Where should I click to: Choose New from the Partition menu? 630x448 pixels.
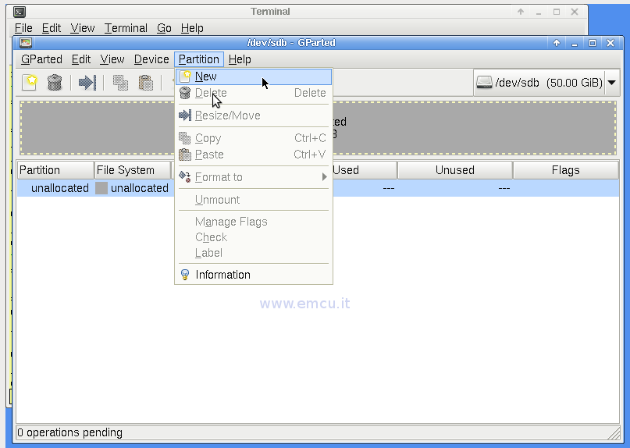coord(254,76)
